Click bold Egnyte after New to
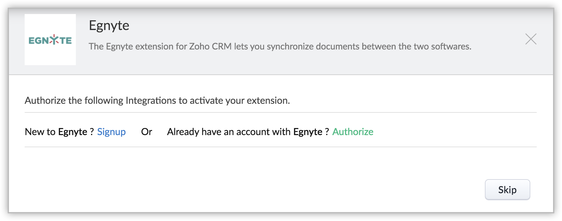The image size is (562, 221). tap(73, 132)
